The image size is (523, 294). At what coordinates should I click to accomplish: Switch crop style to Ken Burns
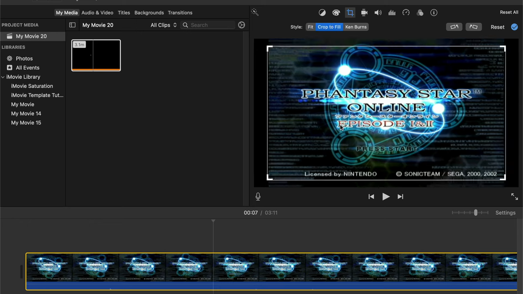point(355,27)
